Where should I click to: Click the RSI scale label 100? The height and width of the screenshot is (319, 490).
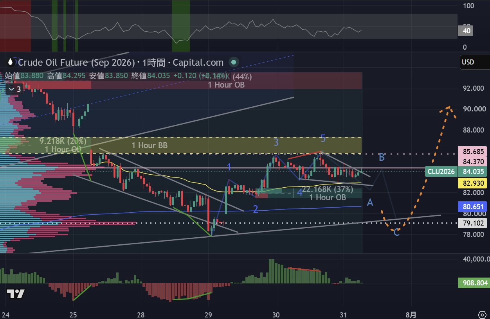[x=468, y=6]
